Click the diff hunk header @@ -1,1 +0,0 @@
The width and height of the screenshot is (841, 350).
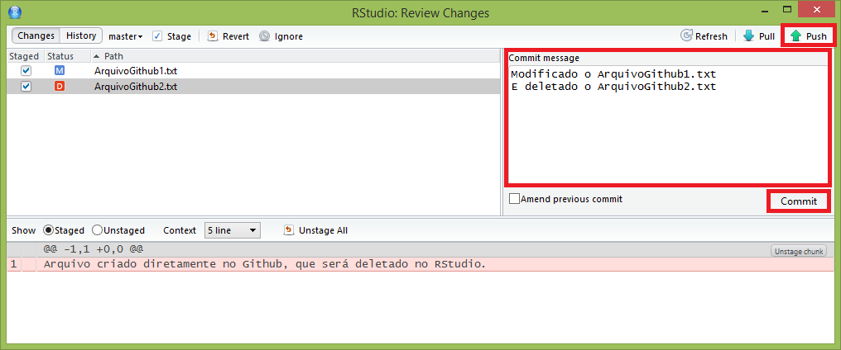94,249
